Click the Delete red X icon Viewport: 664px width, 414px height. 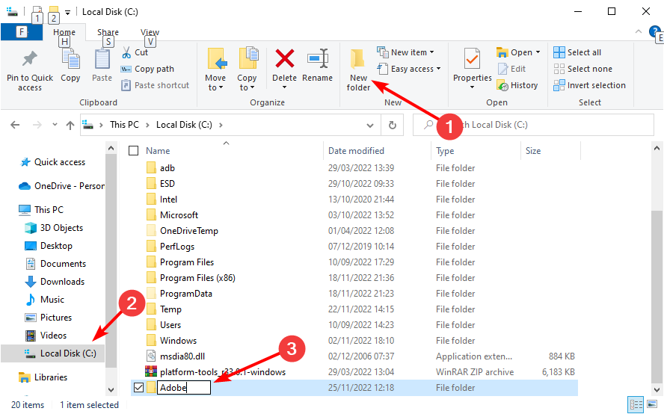(285, 58)
